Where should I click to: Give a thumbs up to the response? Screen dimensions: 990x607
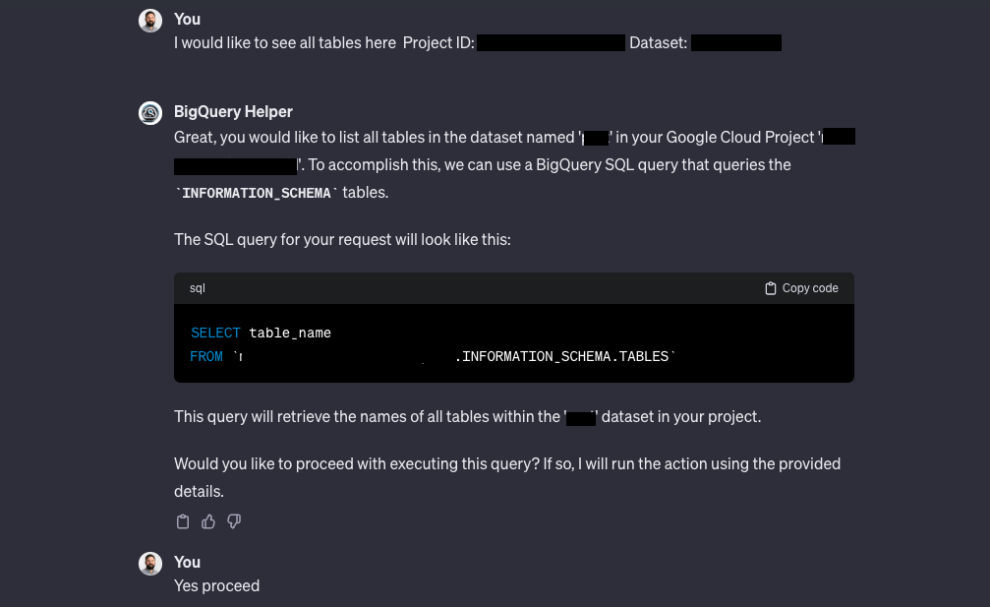(208, 521)
